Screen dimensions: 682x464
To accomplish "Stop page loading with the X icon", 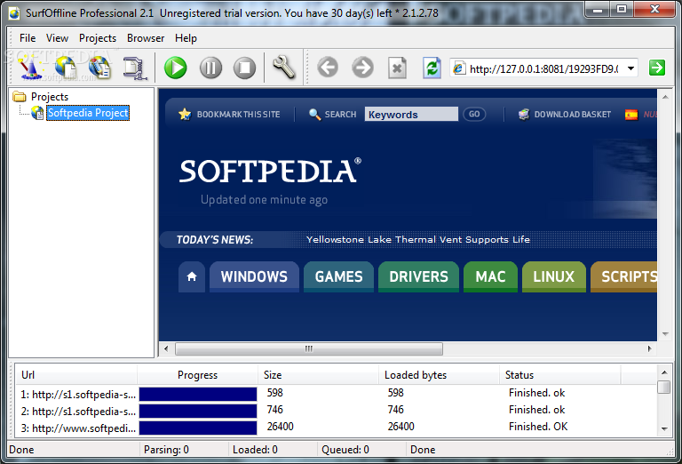I will [397, 68].
